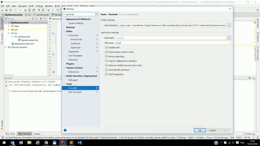260x146 pixels.
Task: Open the File menu
Action: [2, 6]
